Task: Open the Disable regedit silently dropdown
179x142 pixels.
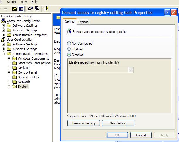Action: pyautogui.click(x=131, y=70)
